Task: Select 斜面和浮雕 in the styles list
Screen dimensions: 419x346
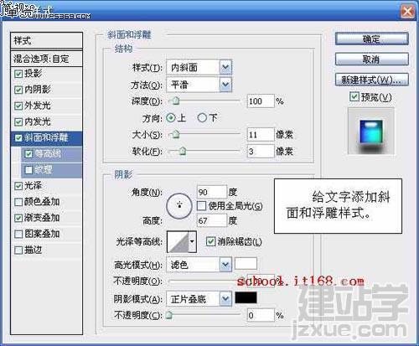Action: (47, 138)
